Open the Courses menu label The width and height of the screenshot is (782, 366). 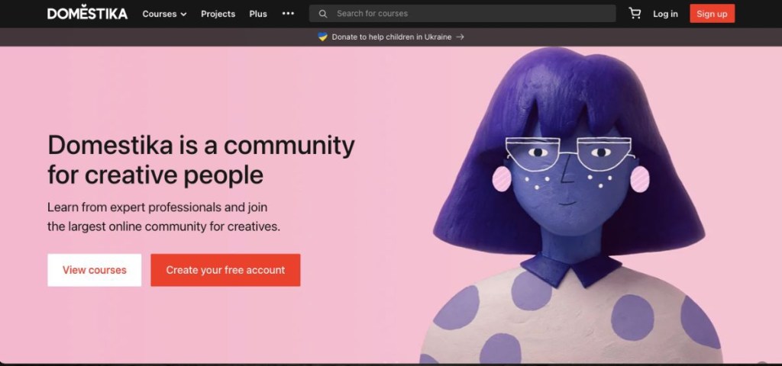[x=159, y=14]
